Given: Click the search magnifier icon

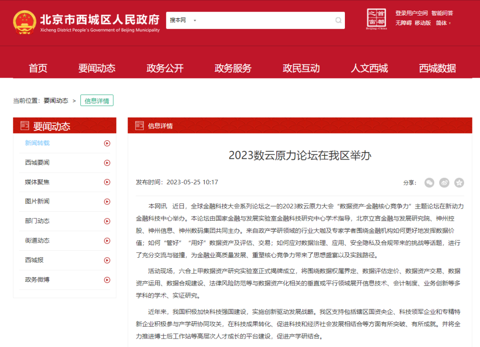Looking at the screenshot, I should tap(338, 20).
